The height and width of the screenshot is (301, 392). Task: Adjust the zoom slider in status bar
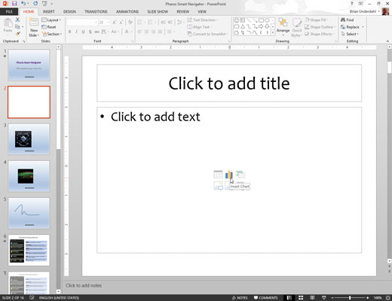(350, 298)
